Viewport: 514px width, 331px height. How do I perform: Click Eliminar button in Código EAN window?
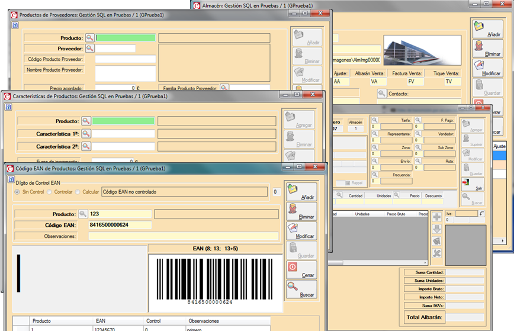pyautogui.click(x=301, y=211)
